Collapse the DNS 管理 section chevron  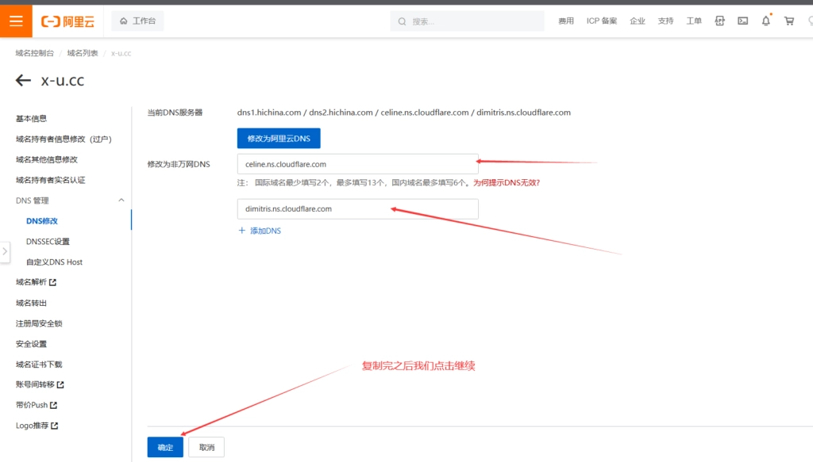121,200
